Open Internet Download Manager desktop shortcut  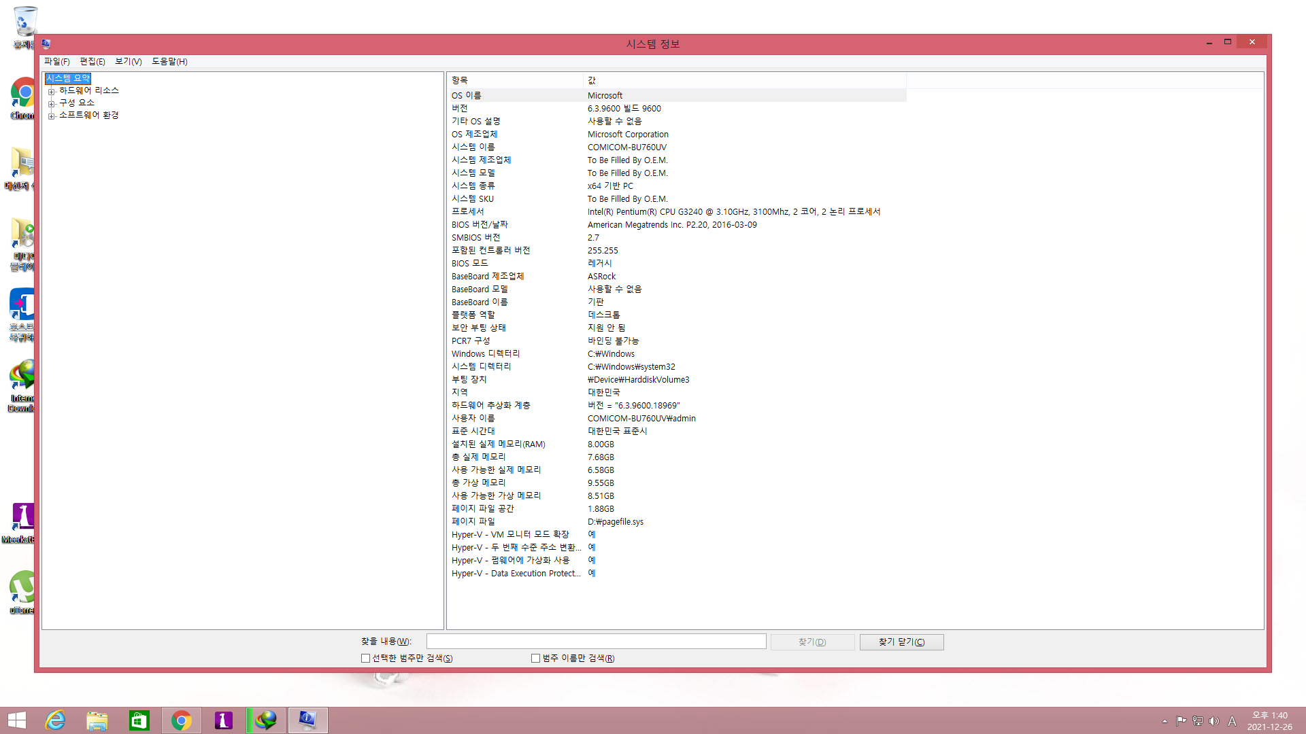tap(22, 386)
